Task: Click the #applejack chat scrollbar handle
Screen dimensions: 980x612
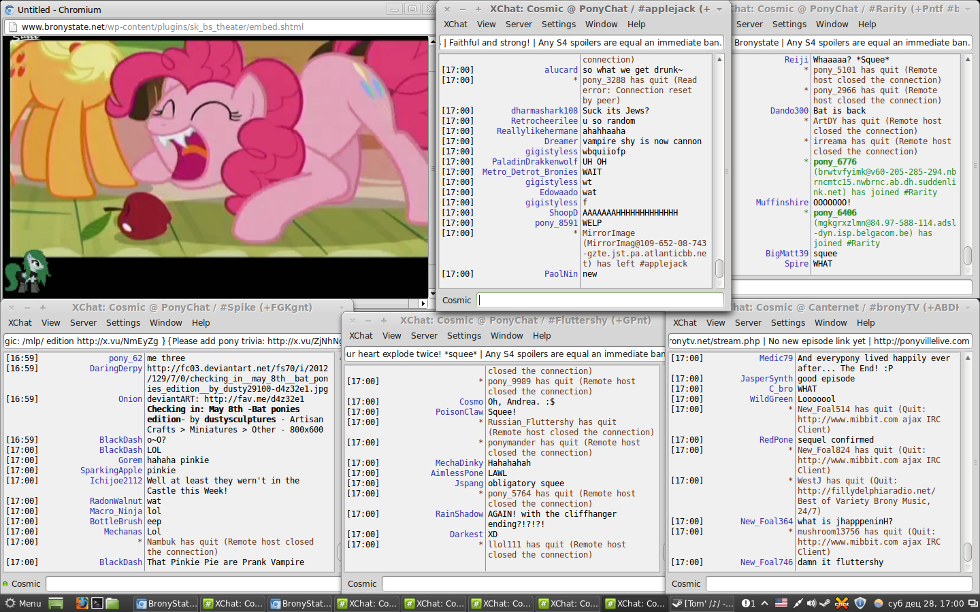Action: tap(719, 269)
